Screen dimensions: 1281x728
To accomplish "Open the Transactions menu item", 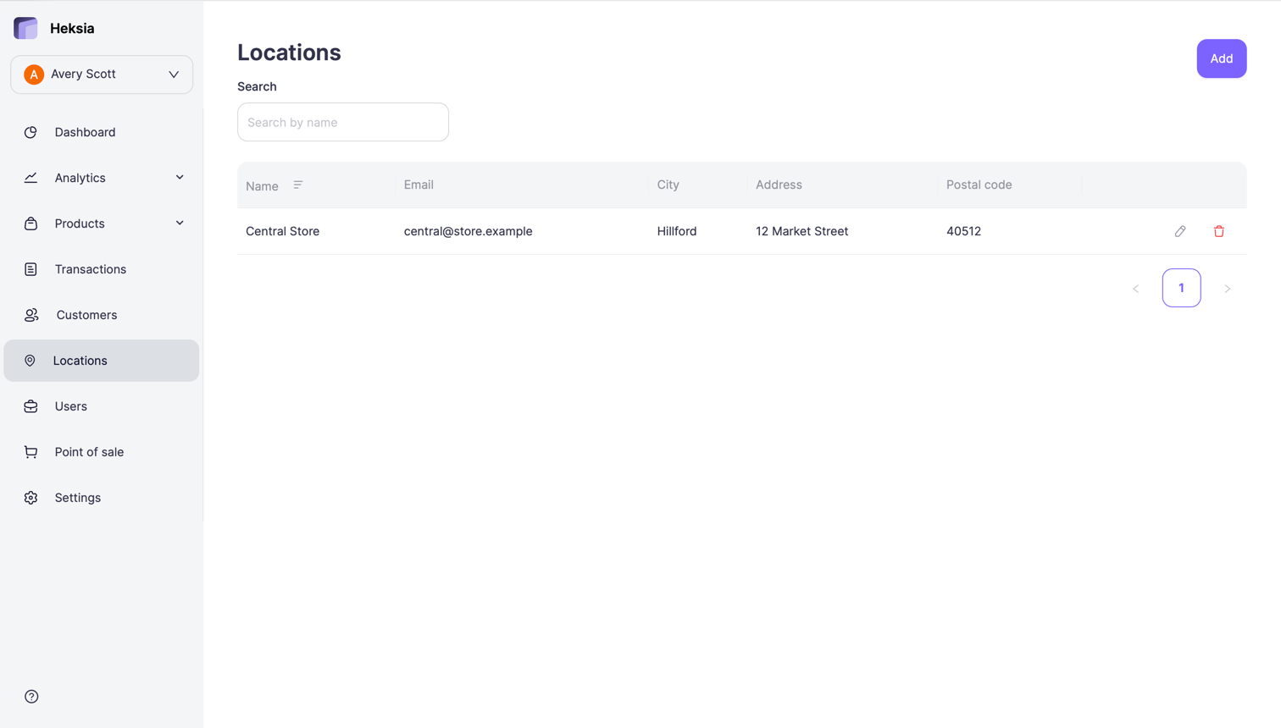I will 90,269.
